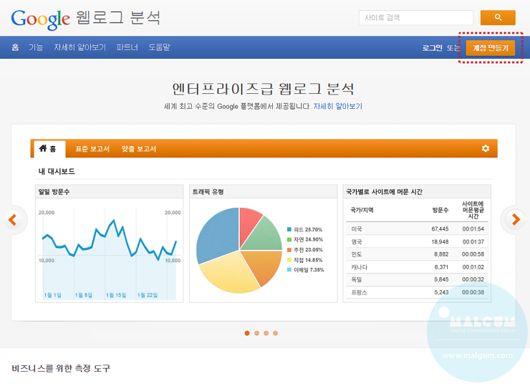Click the 프랑스 row in country table
The image size is (530, 386).
417,292
